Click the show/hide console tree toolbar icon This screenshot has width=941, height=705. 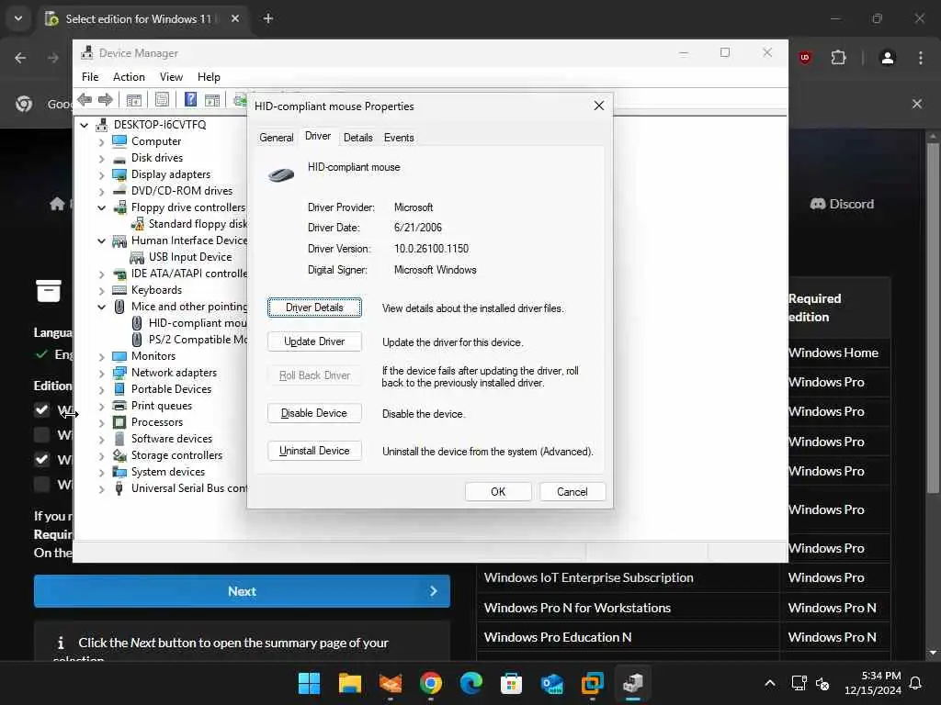(x=134, y=99)
